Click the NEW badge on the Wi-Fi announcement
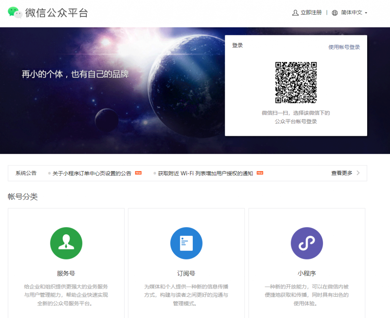The width and height of the screenshot is (390, 318). tap(259, 173)
